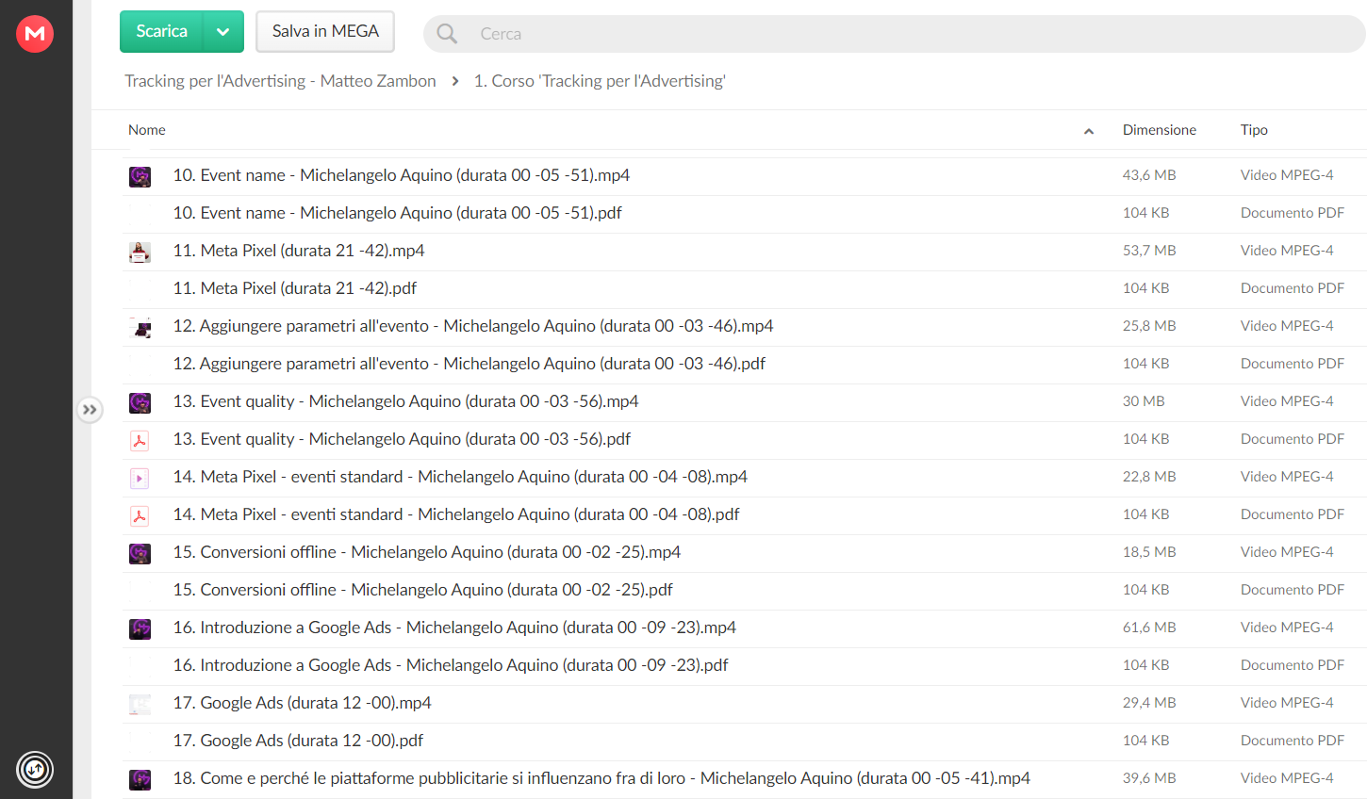Click 29,4 MB size cell
Screen dimensions: 1367x799
1149,703
